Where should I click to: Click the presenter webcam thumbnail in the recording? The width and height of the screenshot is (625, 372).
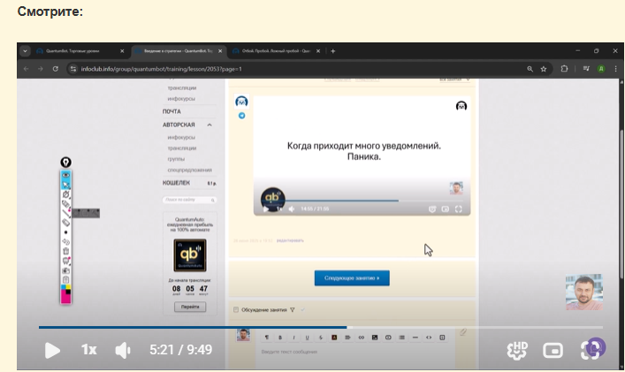(x=584, y=292)
